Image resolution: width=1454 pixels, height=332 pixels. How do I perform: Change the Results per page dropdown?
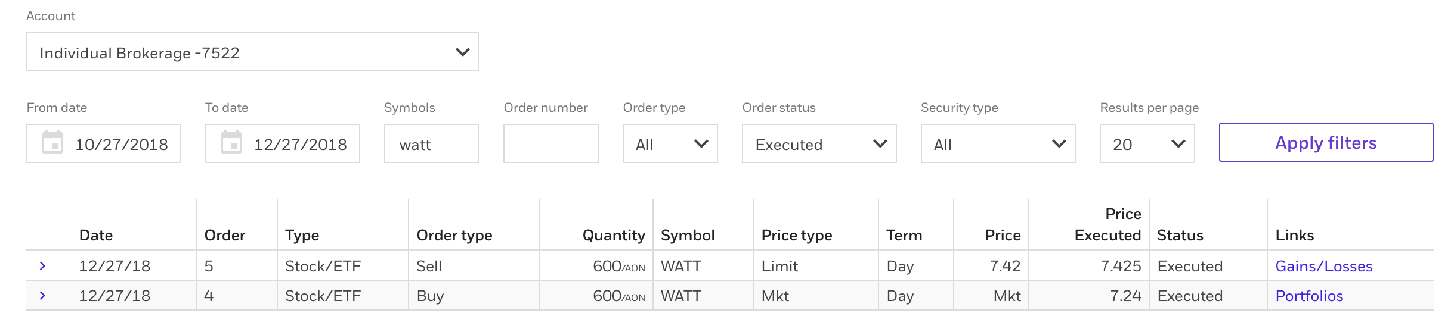pyautogui.click(x=1147, y=144)
